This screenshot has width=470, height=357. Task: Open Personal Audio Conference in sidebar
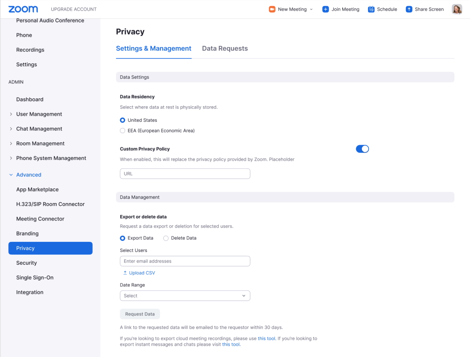pyautogui.click(x=50, y=20)
